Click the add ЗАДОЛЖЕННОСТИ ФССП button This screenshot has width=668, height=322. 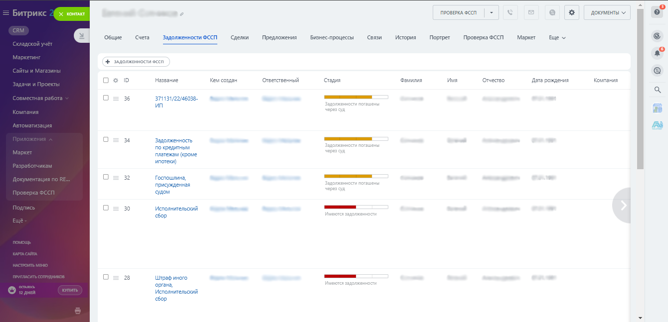tap(136, 62)
